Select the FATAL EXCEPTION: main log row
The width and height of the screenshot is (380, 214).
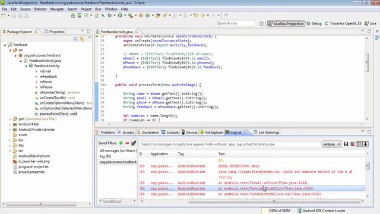point(252,166)
